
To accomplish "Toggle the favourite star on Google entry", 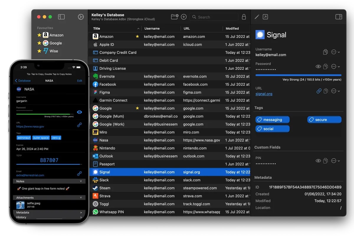I will [x=137, y=108].
